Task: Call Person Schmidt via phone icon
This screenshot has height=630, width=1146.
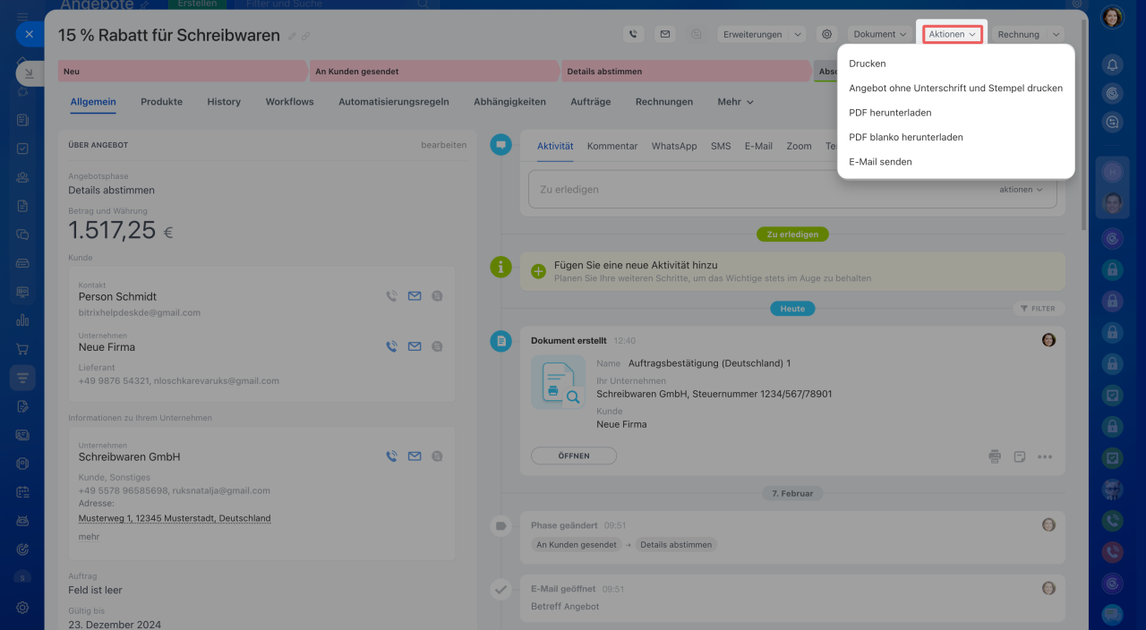Action: click(391, 296)
